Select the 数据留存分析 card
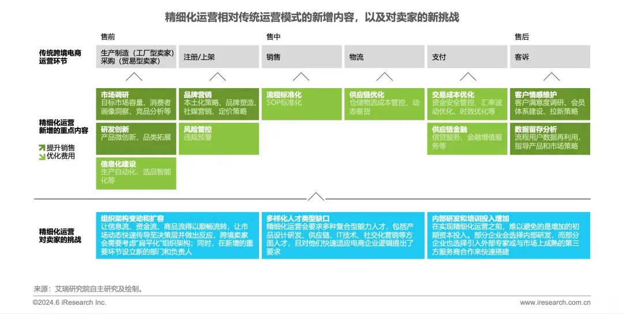623x314 pixels. tap(550, 138)
